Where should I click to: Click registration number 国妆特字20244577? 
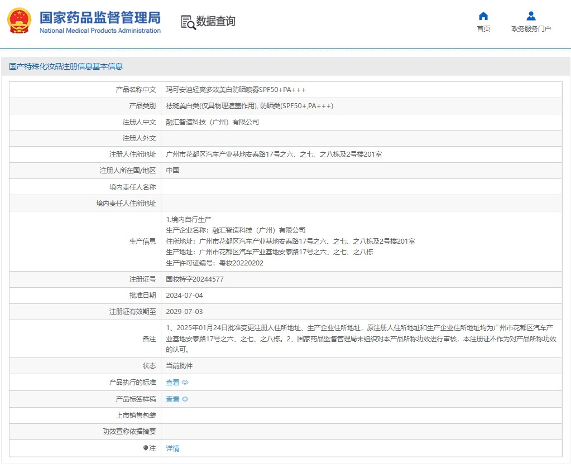tap(195, 279)
